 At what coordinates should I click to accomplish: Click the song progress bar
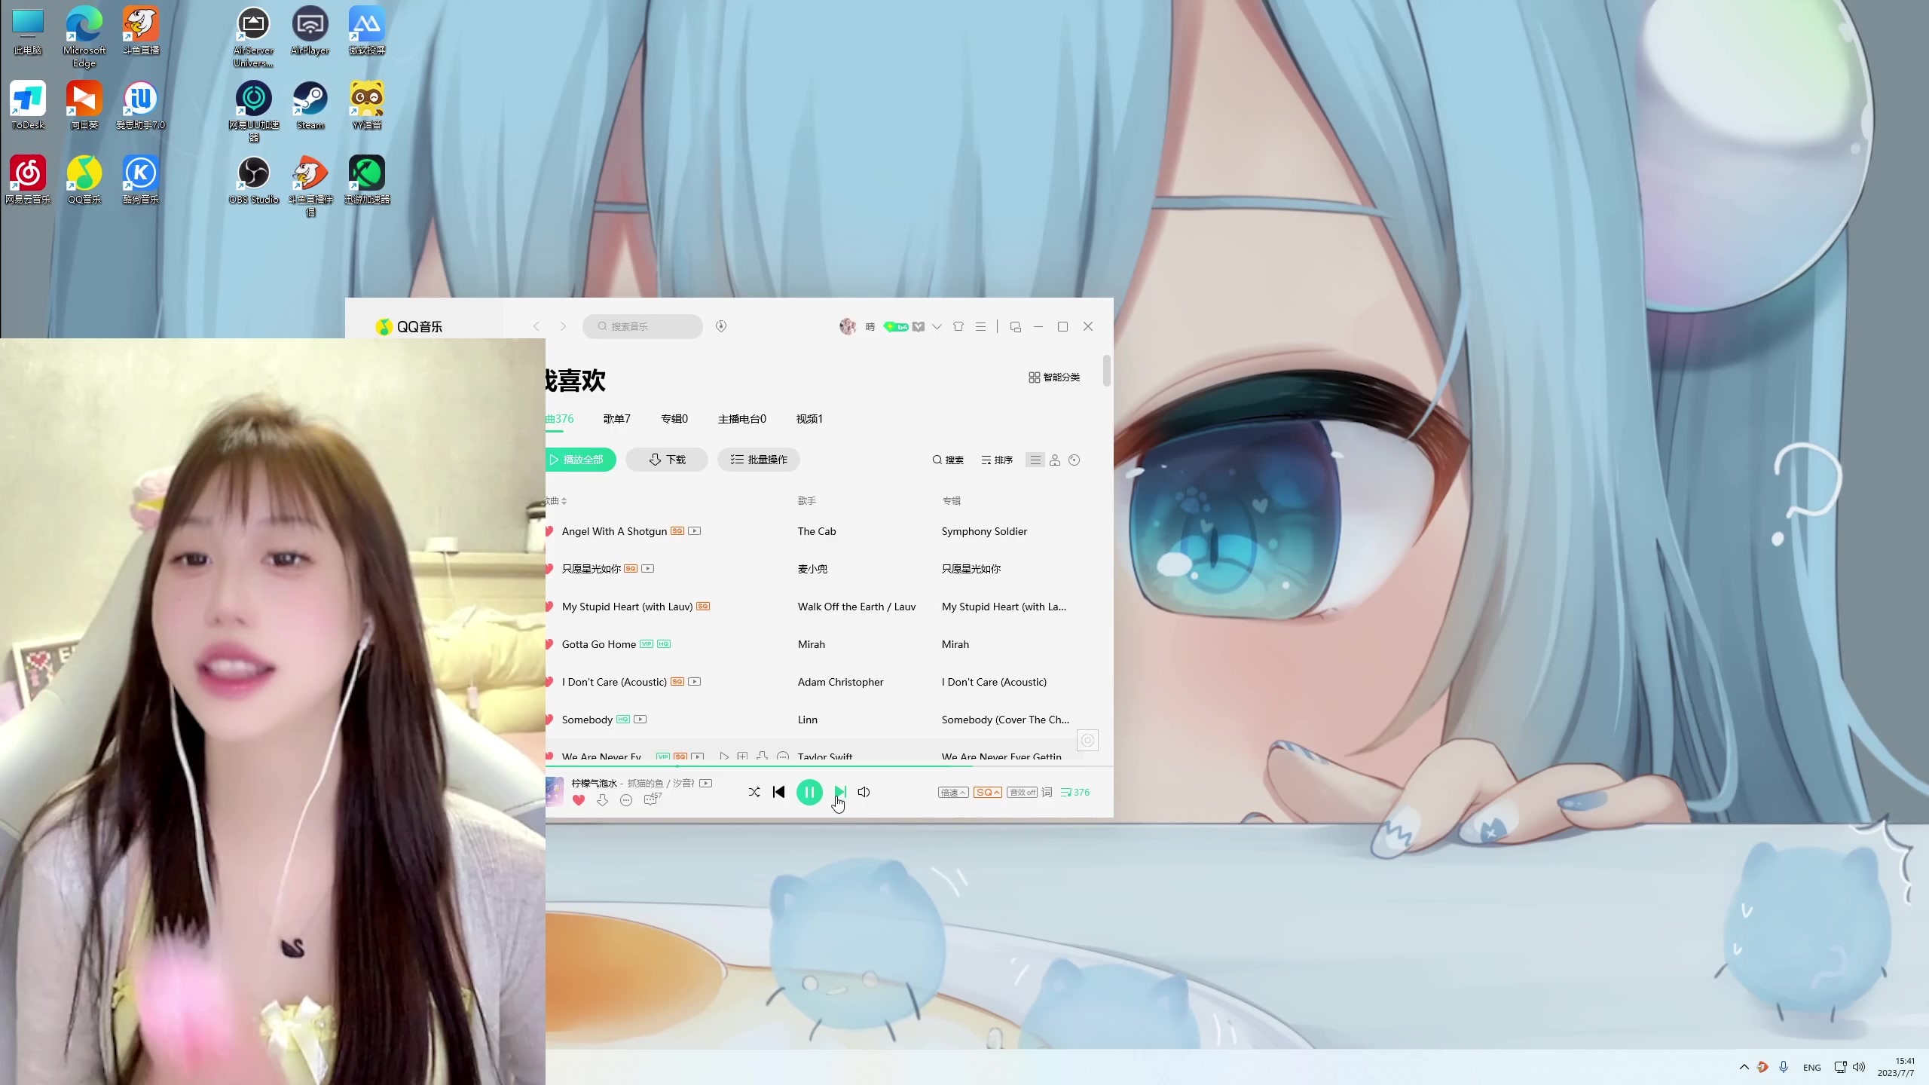coord(829,766)
